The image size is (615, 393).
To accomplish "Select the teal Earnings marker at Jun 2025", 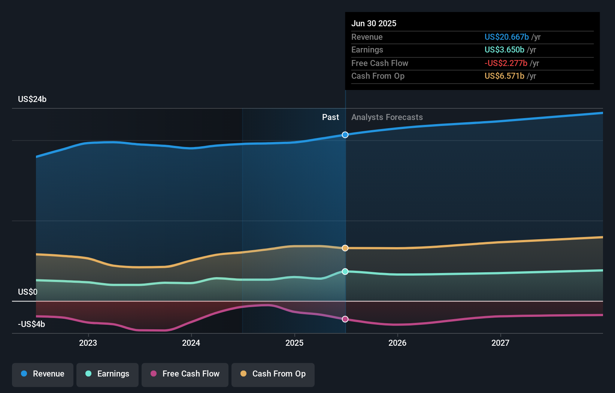I will pos(345,271).
